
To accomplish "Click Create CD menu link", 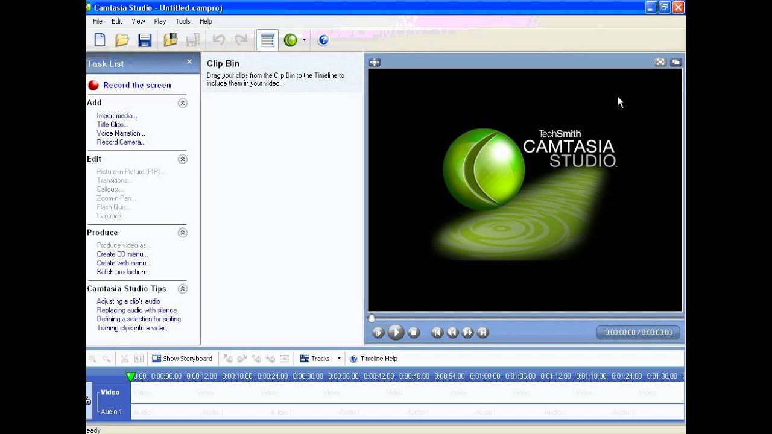I will [x=122, y=254].
